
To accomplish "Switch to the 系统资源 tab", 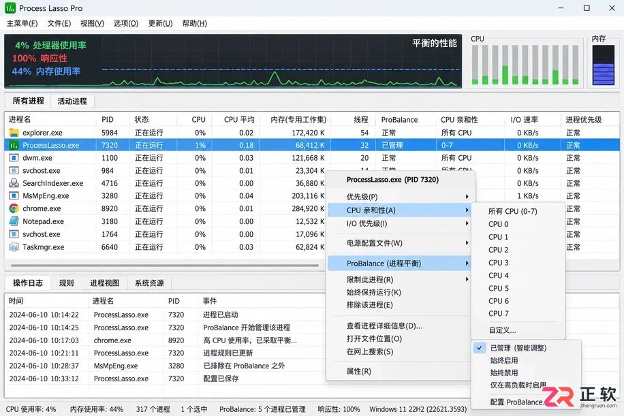I will (x=149, y=283).
